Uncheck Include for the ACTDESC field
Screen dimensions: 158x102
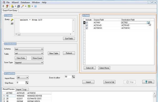(87, 28)
